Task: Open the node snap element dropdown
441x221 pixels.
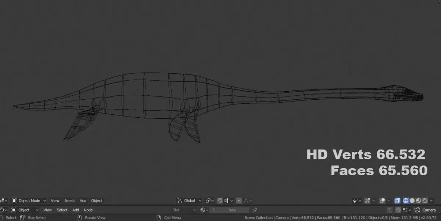Action: pos(407,210)
